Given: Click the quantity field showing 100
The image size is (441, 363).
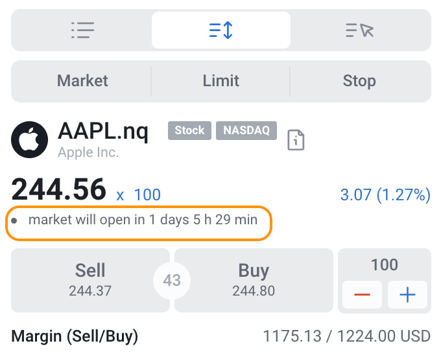Looking at the screenshot, I should pyautogui.click(x=384, y=264).
